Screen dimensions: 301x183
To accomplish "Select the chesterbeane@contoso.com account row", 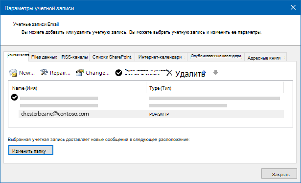I will [x=151, y=114].
